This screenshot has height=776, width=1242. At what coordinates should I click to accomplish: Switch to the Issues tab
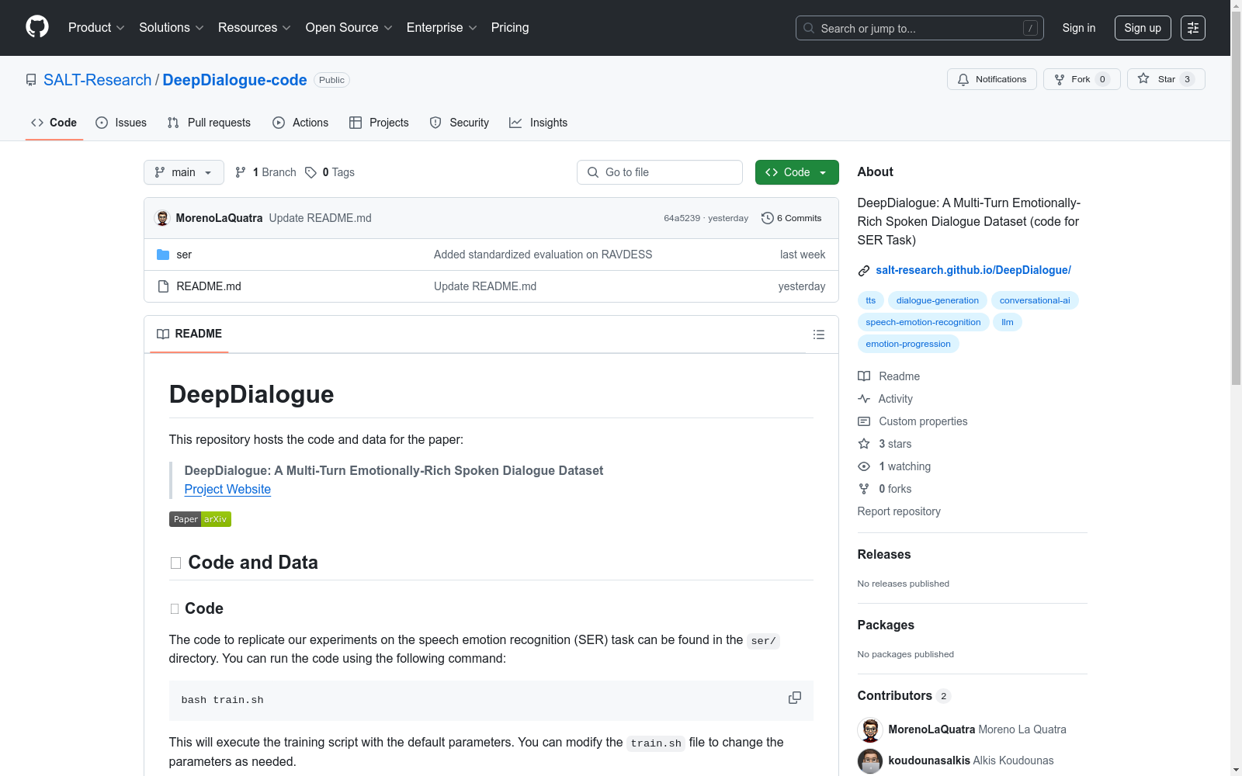[121, 123]
